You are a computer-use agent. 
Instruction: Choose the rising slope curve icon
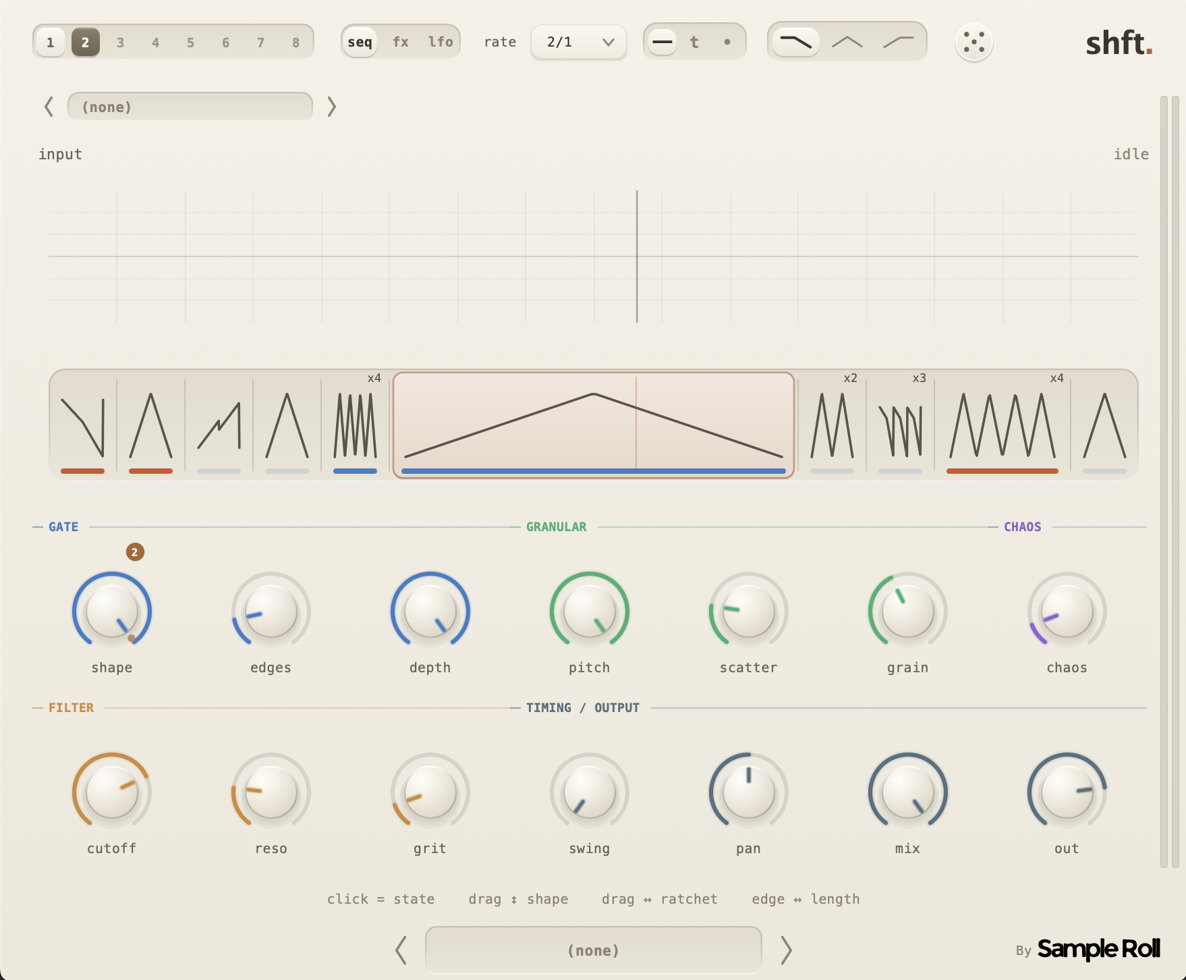point(899,42)
